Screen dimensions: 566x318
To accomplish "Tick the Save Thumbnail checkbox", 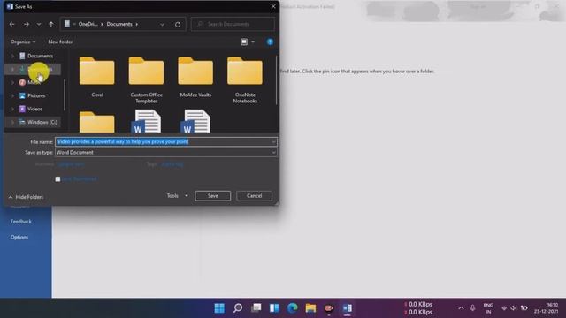I will pos(57,179).
